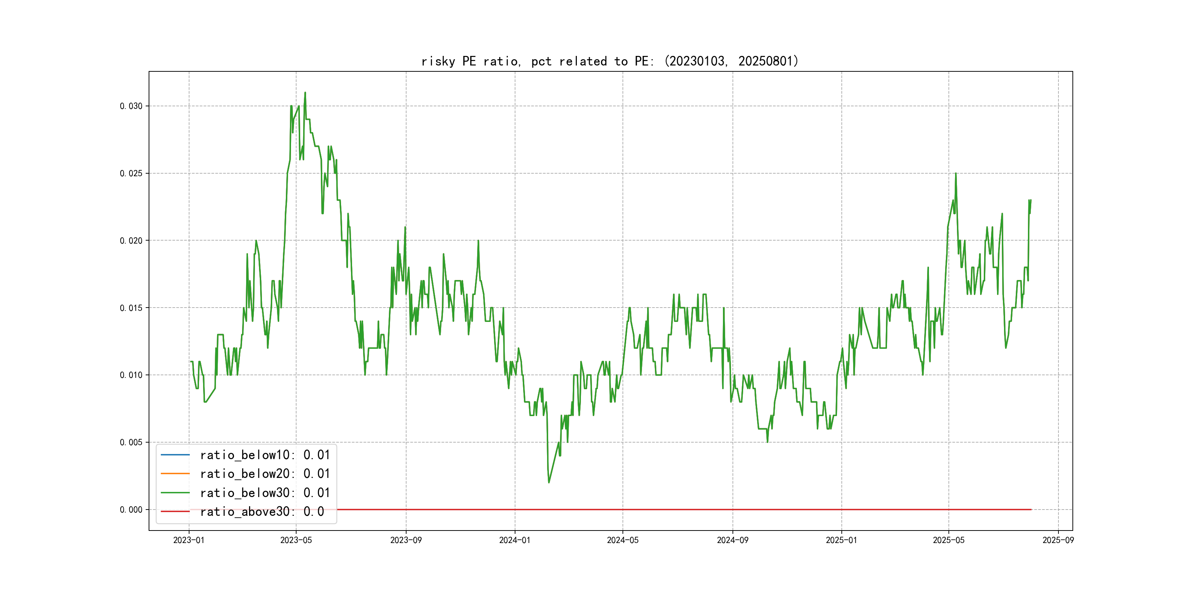Click the red ratio_above30 legend line
Screen dimensions: 1192x596
point(175,512)
